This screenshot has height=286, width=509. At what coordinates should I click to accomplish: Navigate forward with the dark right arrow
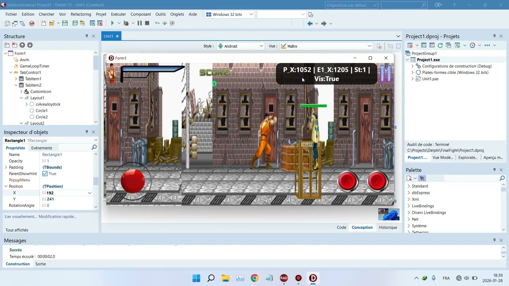pos(324,23)
